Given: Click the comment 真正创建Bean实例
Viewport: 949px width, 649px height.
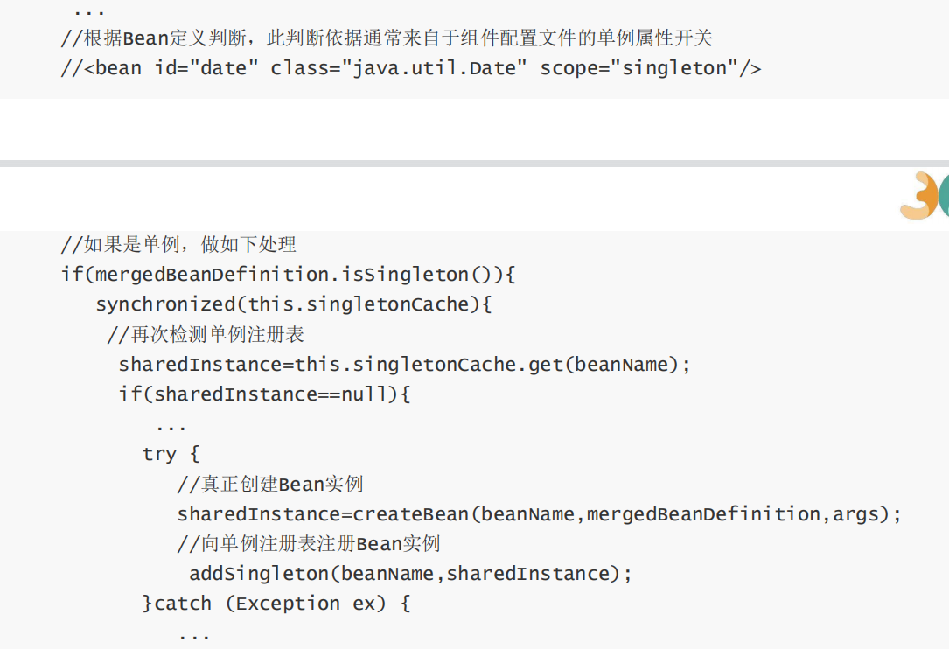Looking at the screenshot, I should click(x=269, y=485).
